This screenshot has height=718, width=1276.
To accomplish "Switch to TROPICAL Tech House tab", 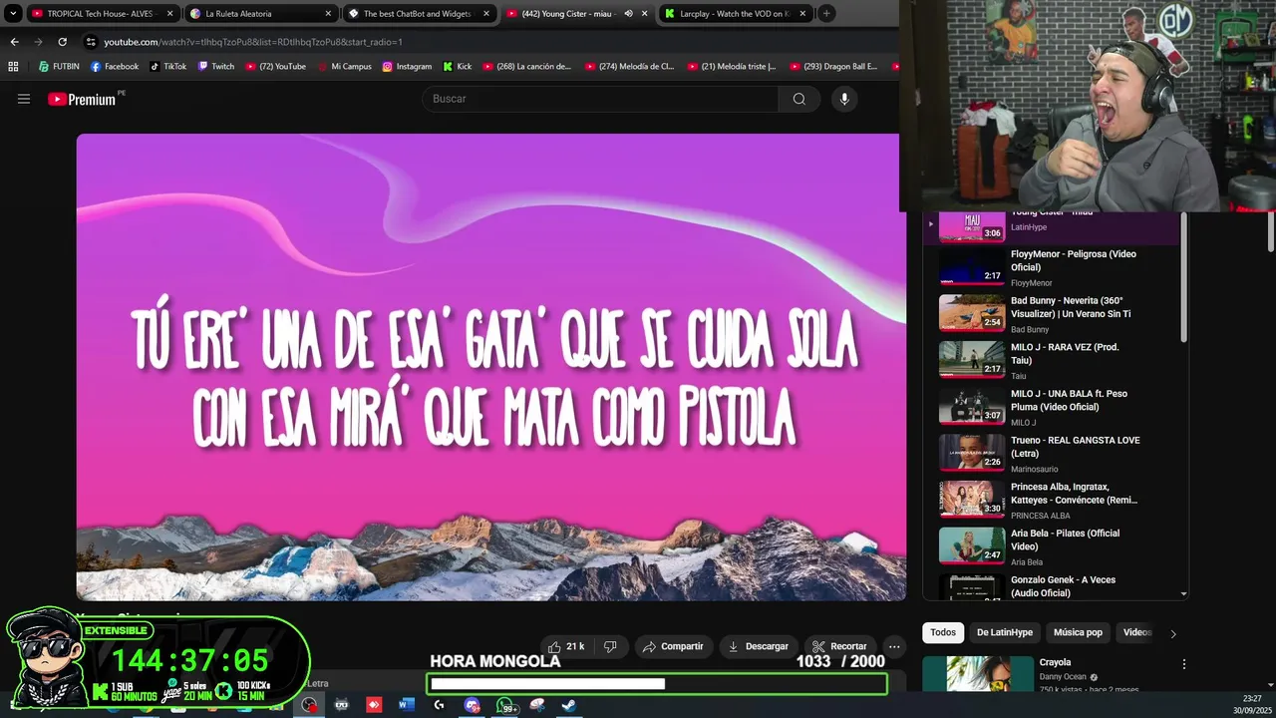I will tap(103, 14).
